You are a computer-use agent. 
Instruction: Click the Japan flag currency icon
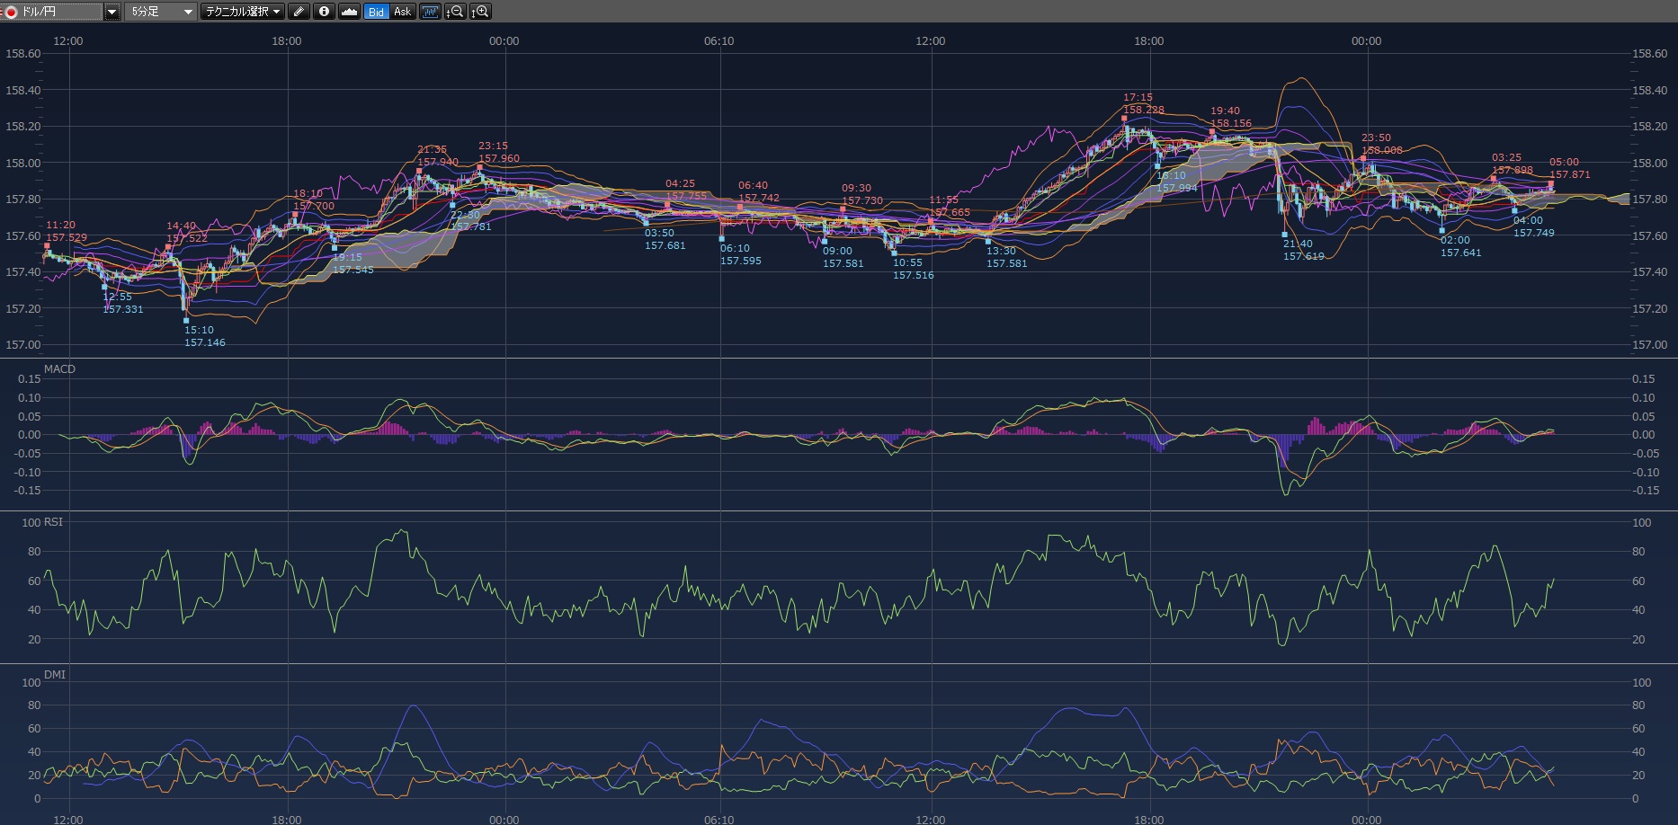12,12
